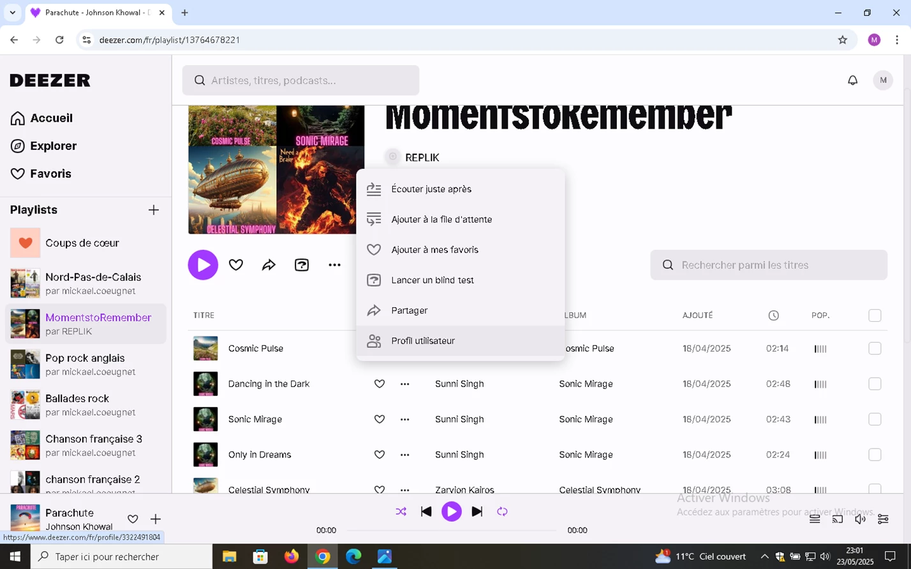Screen dimensions: 911x569
Task: Bookmark this page with the star icon
Action: coord(842,40)
